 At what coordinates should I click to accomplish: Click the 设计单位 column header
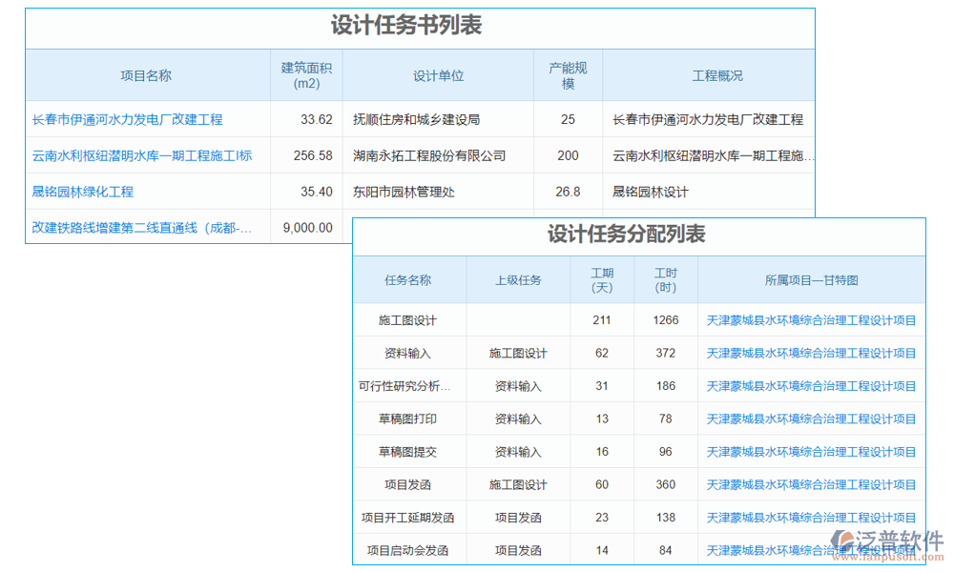[x=438, y=75]
